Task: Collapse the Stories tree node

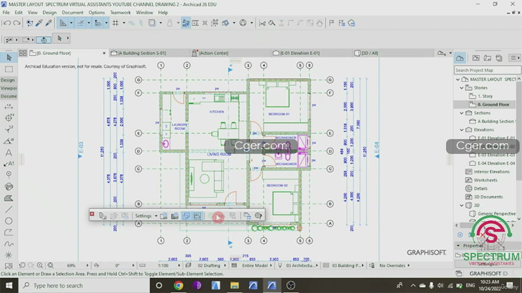Action: [x=461, y=88]
